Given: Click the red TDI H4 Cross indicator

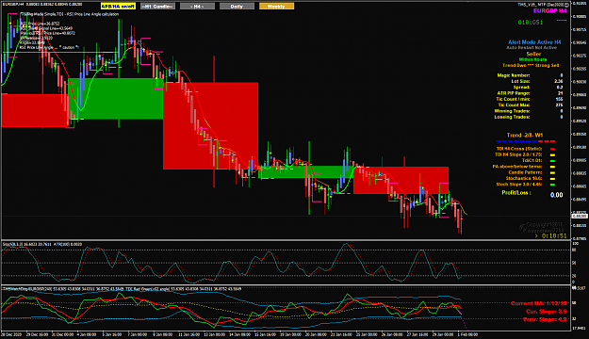Looking at the screenshot, I should (x=552, y=149).
